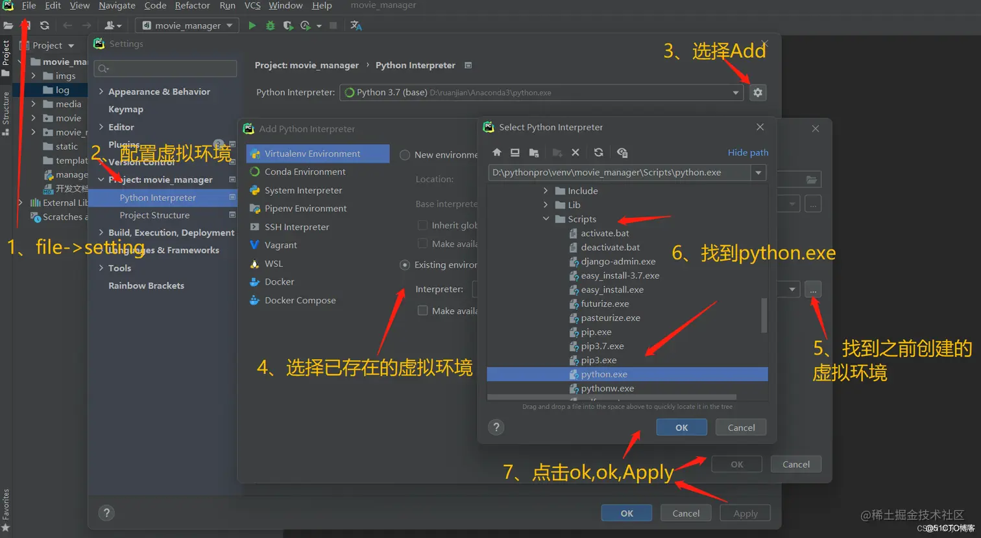
Task: Expand Include folder in tree
Action: pyautogui.click(x=546, y=191)
